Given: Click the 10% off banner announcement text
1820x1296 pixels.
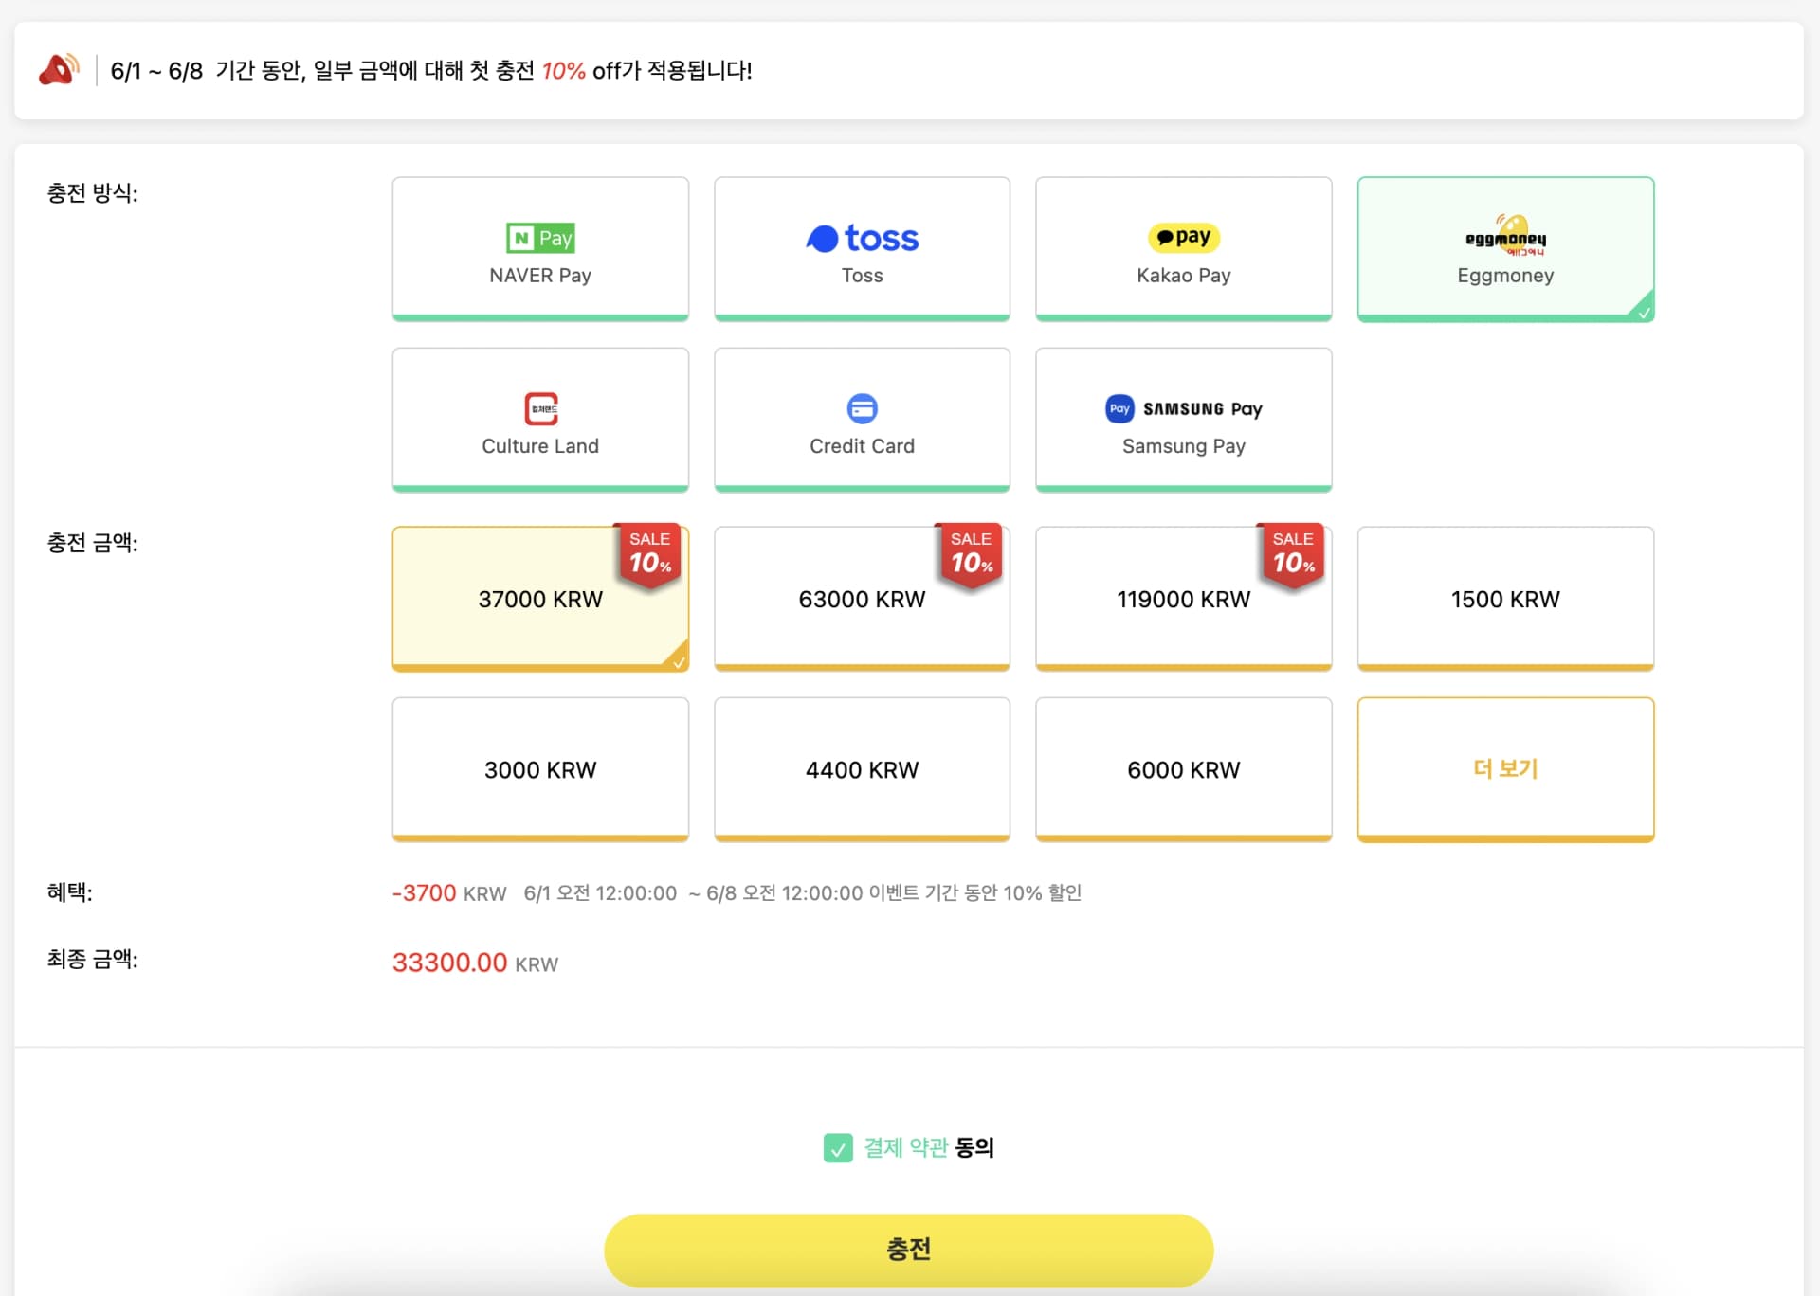Looking at the screenshot, I should point(431,70).
